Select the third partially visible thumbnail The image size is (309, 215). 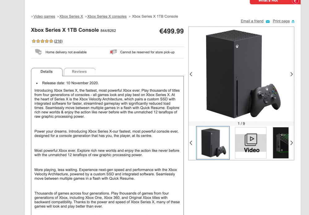281,143
